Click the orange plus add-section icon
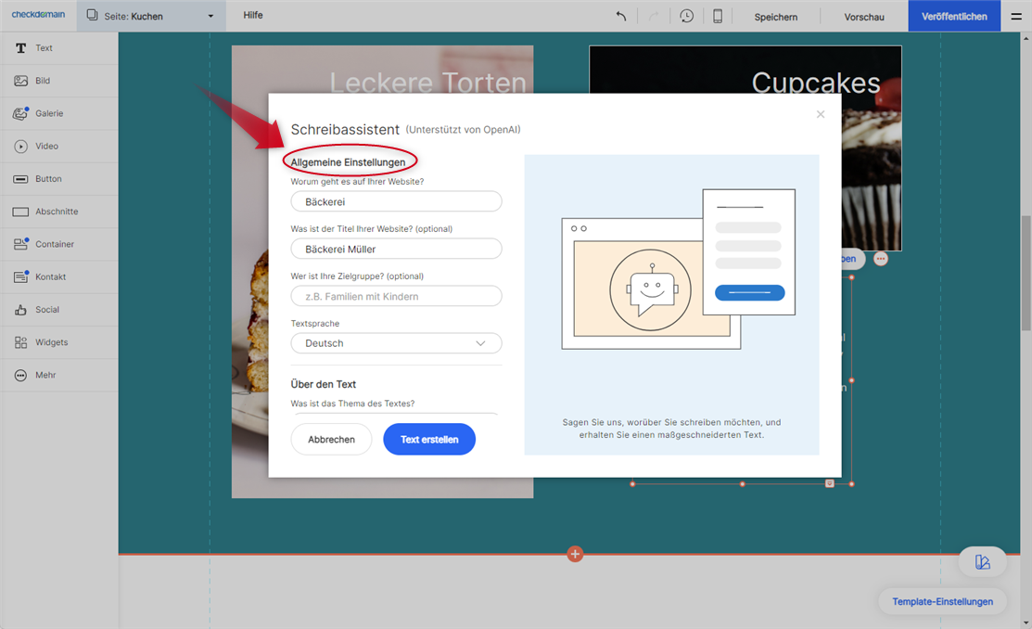The width and height of the screenshot is (1032, 629). coord(575,554)
